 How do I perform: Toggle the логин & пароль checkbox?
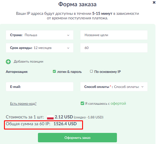[54, 71]
